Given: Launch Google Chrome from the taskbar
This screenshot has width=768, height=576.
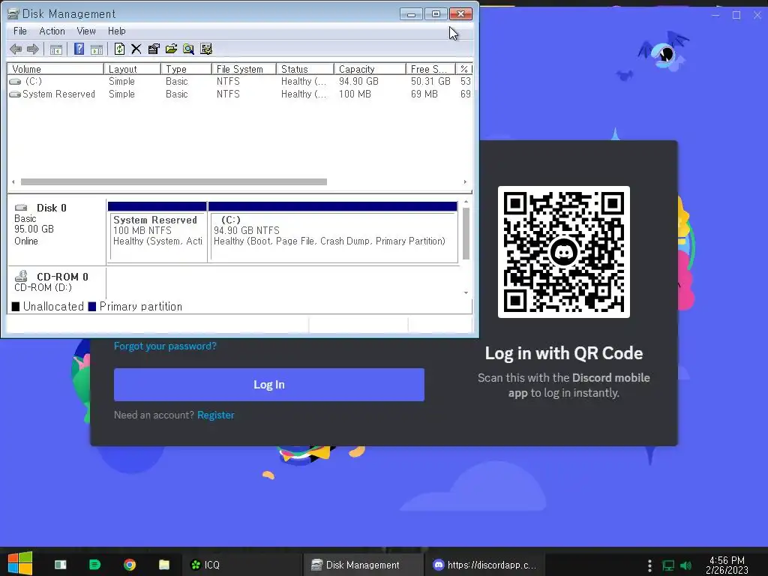Looking at the screenshot, I should 130,565.
